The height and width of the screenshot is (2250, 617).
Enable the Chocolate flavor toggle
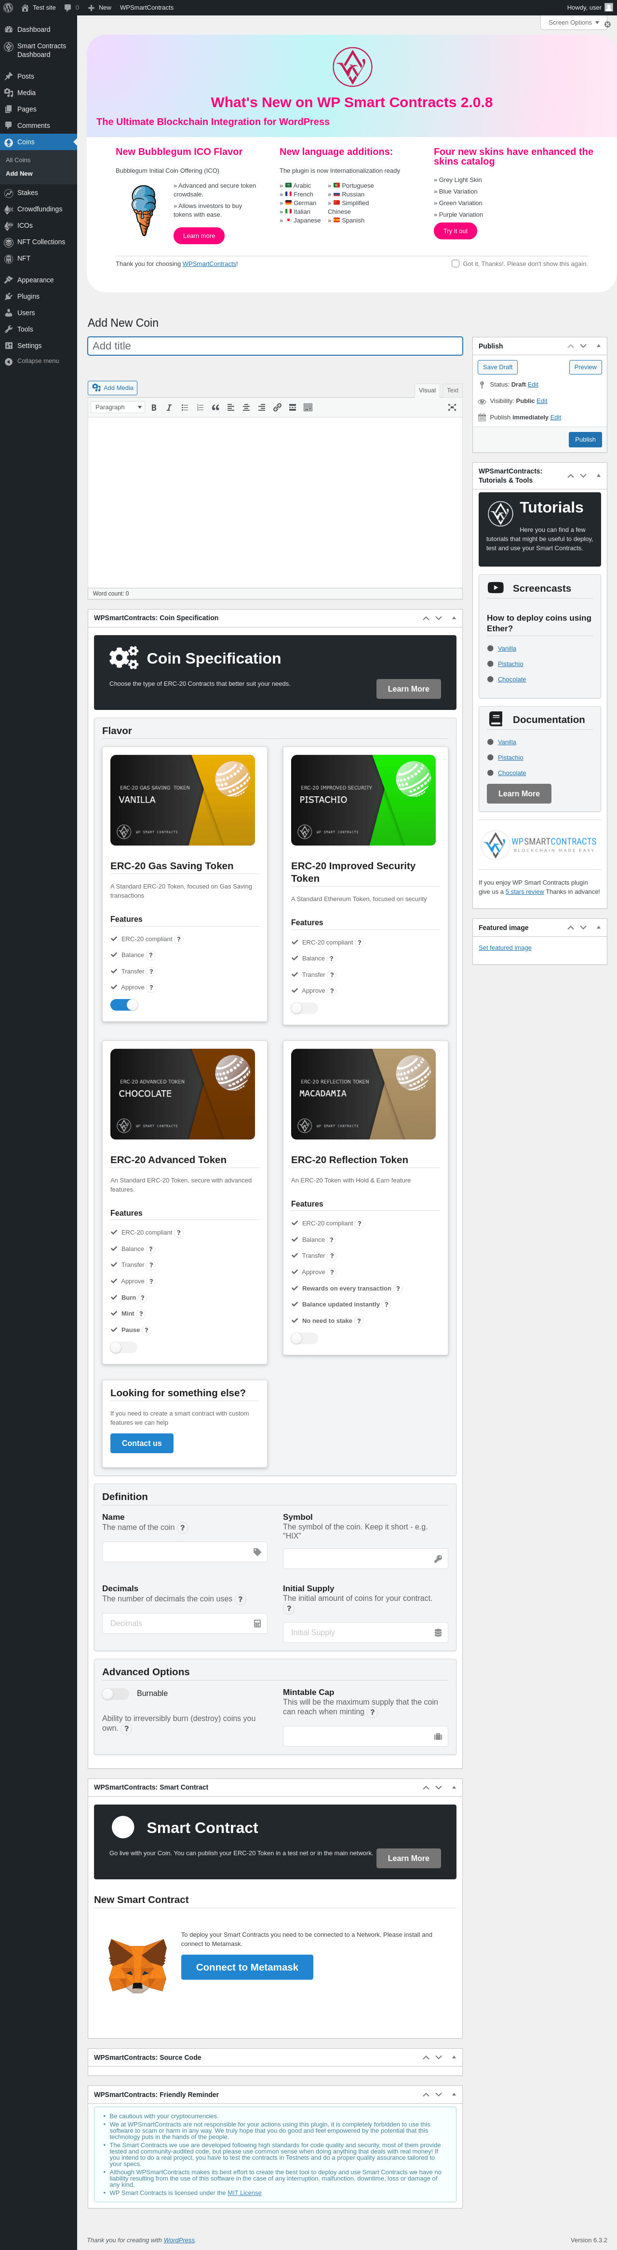click(124, 1347)
